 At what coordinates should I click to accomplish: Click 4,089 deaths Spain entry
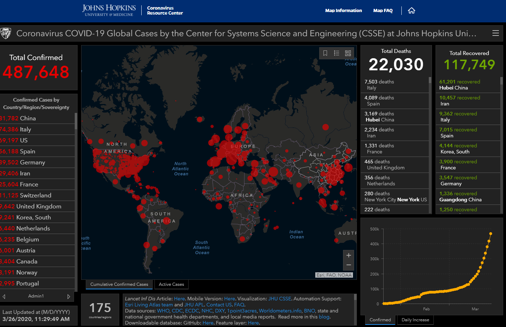click(x=394, y=101)
